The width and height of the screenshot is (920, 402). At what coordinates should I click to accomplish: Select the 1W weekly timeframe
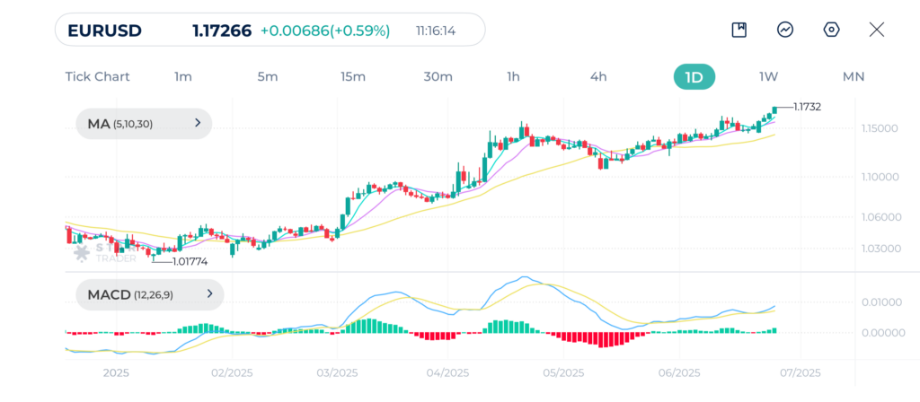768,76
